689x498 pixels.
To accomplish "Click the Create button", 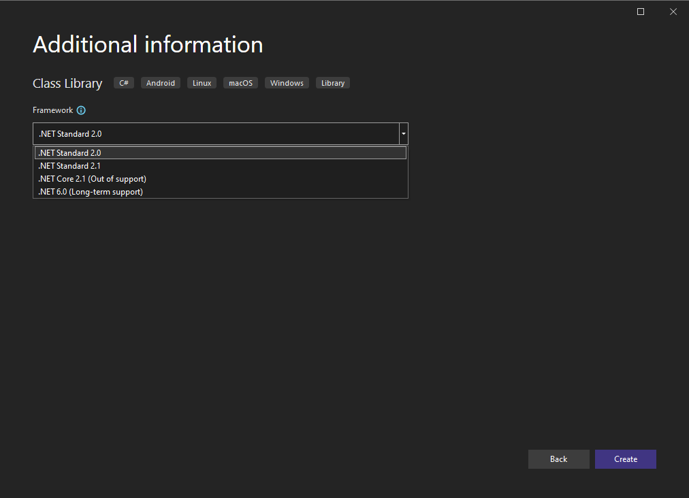I will point(625,459).
